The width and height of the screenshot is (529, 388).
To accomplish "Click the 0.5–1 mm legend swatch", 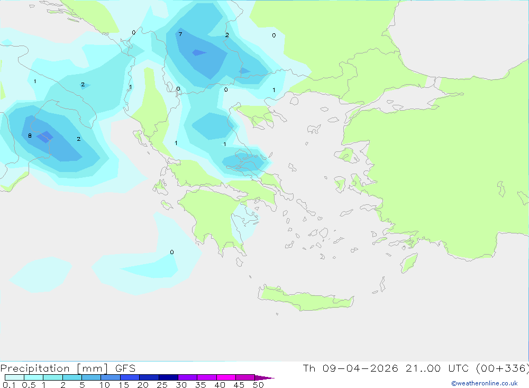I will tap(34, 377).
